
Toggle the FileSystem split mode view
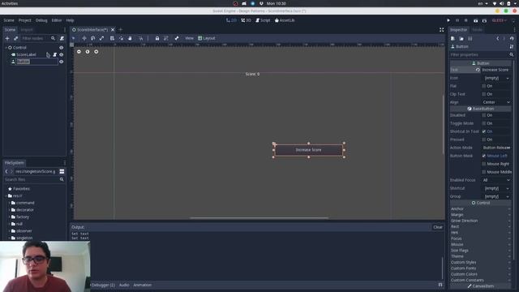click(62, 171)
